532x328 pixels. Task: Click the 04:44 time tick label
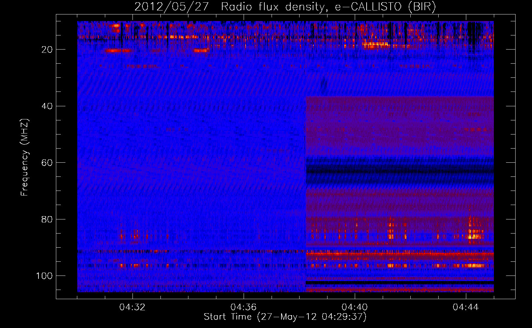466,307
